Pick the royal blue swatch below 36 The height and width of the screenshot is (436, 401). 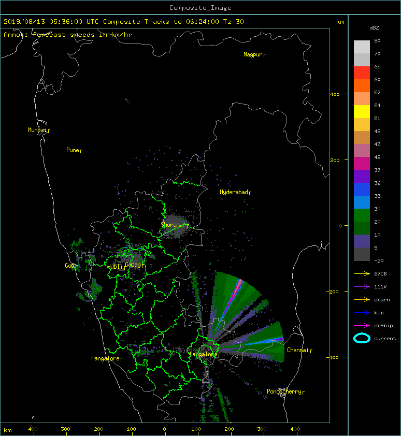[362, 189]
